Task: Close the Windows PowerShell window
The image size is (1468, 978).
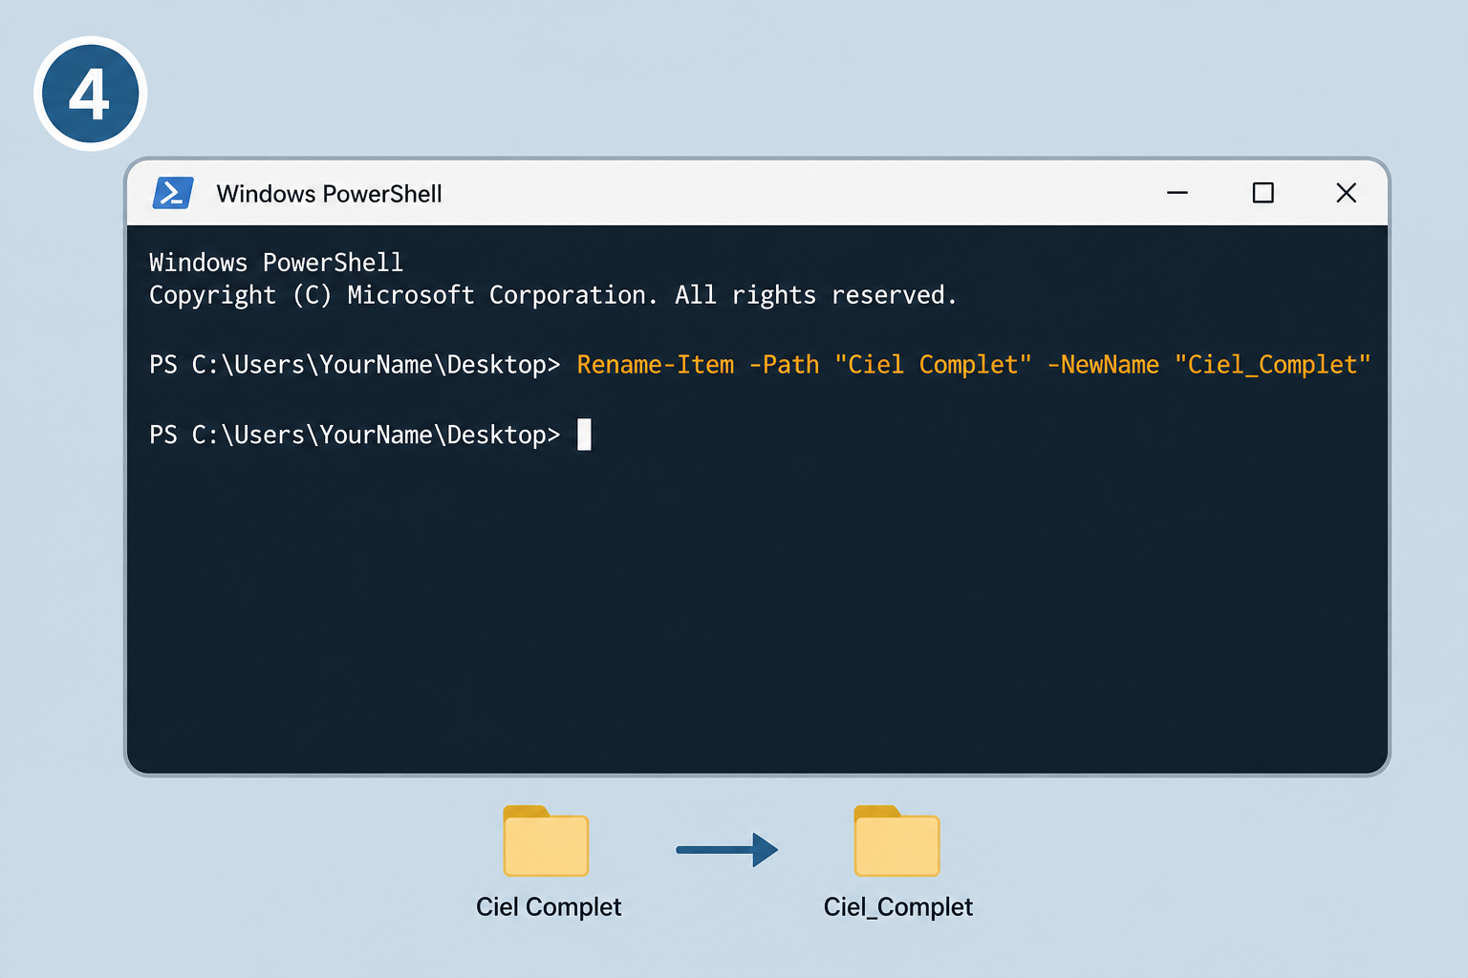Action: coord(1346,193)
